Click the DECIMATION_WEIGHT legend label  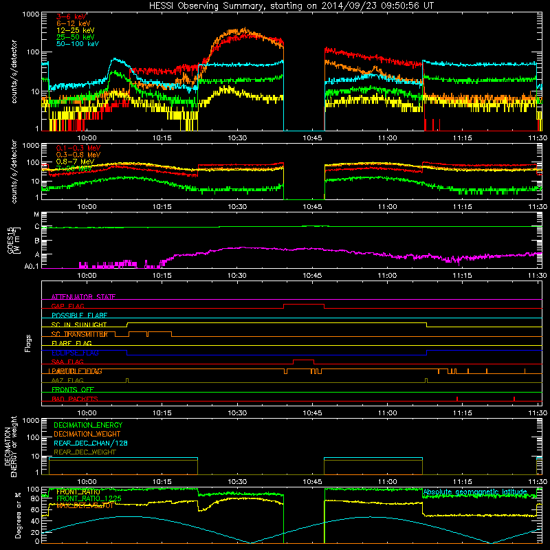(x=87, y=434)
